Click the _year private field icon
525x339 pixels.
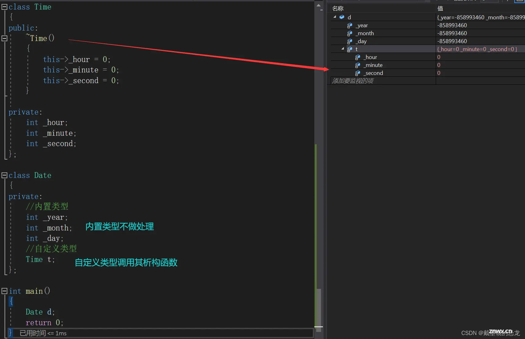pyautogui.click(x=350, y=25)
